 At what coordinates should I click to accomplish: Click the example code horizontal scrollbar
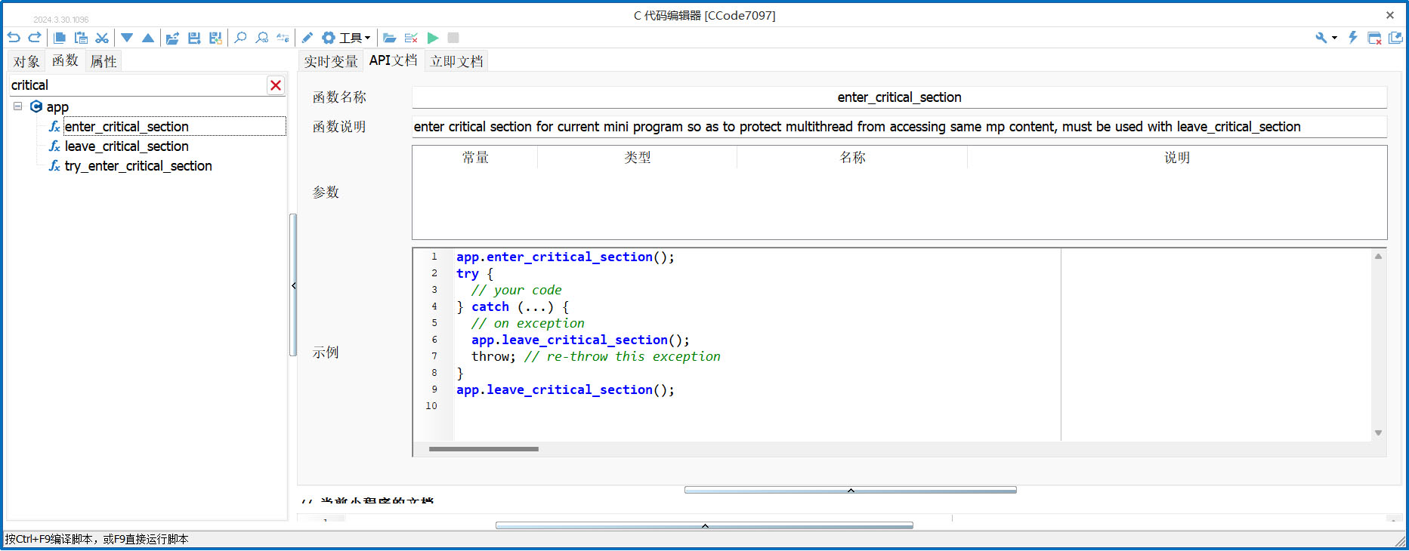pyautogui.click(x=484, y=449)
